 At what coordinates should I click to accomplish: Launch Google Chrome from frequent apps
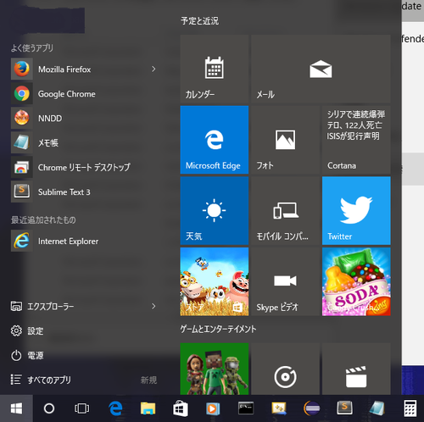(85, 94)
